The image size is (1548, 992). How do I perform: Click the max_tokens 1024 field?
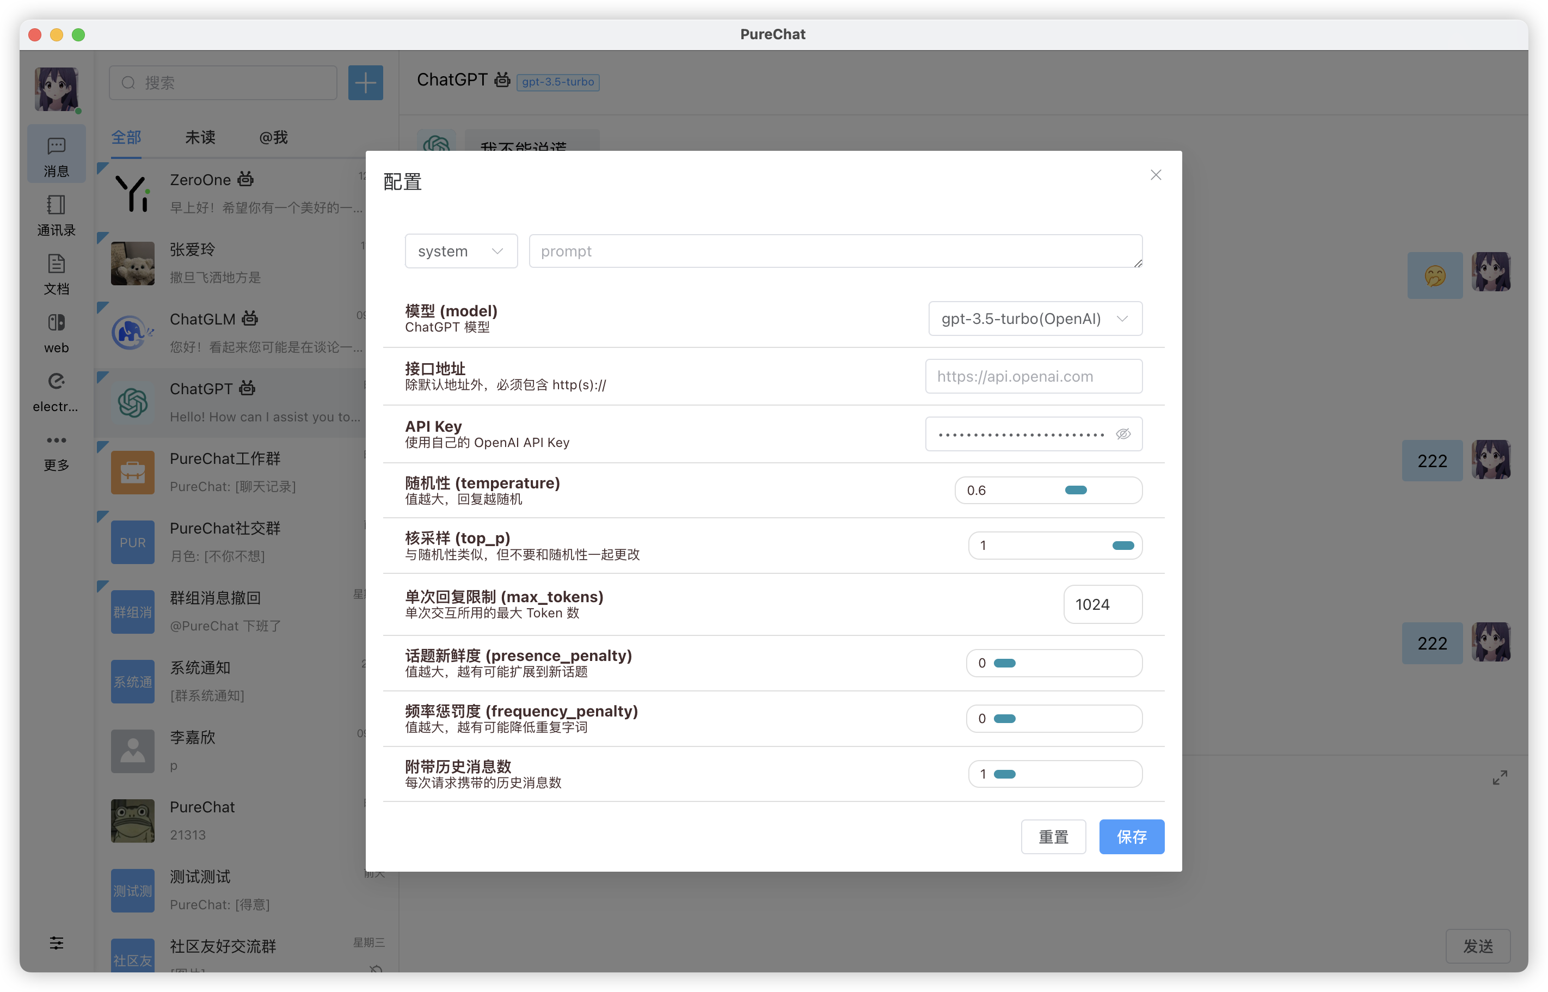(1102, 604)
